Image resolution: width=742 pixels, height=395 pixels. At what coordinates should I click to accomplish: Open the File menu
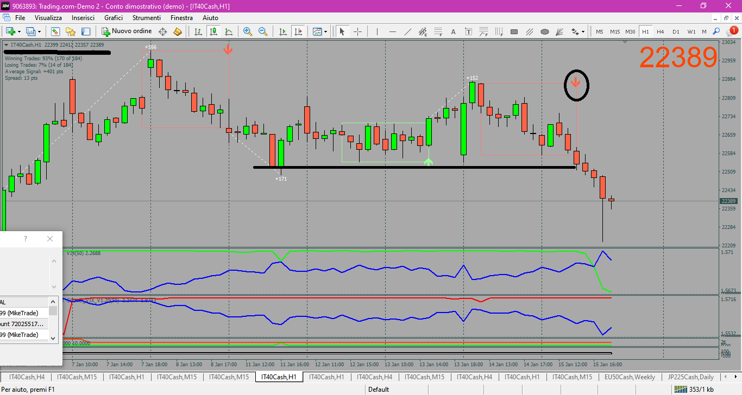tap(20, 18)
